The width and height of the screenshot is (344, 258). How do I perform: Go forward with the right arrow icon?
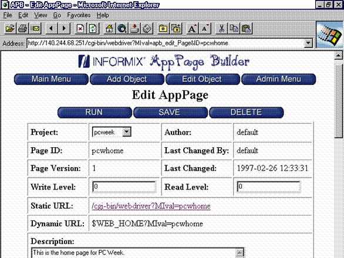click(64, 29)
